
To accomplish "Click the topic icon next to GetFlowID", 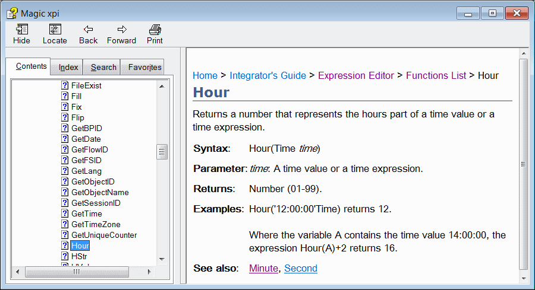I will (65, 149).
